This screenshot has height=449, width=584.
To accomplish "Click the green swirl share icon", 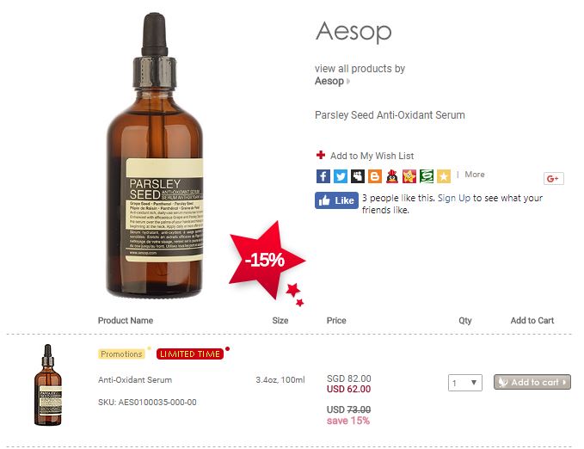I will pyautogui.click(x=427, y=175).
